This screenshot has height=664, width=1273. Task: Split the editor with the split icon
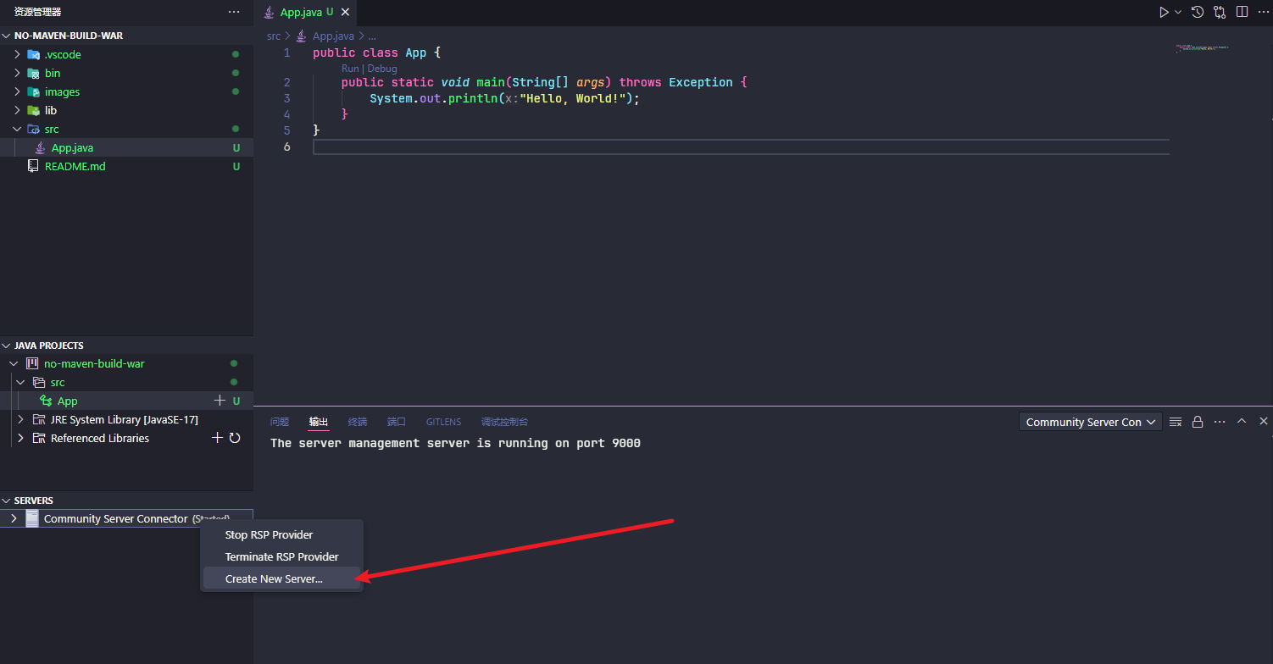(1242, 12)
